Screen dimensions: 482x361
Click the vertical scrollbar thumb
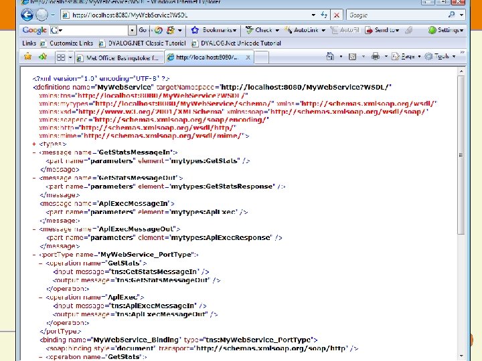[461, 155]
